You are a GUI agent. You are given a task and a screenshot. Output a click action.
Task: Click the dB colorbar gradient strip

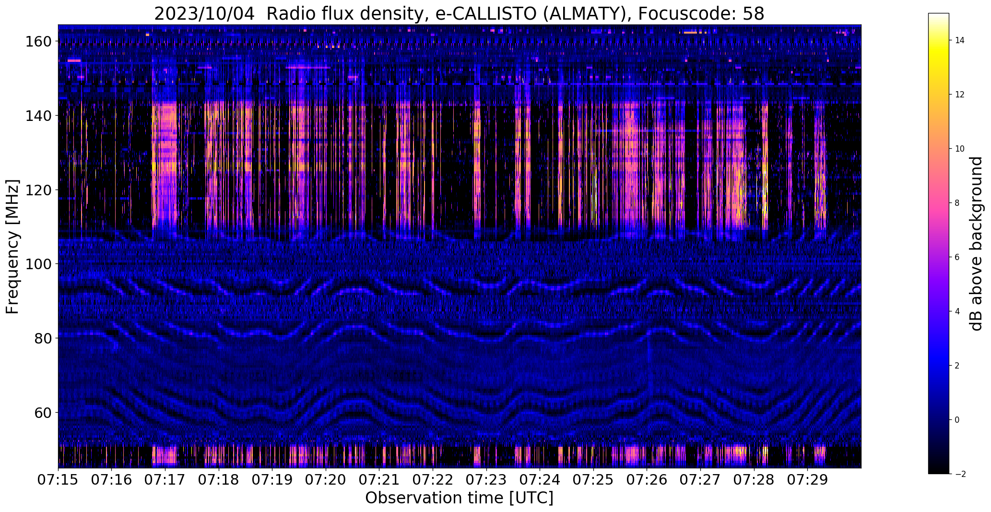(939, 244)
